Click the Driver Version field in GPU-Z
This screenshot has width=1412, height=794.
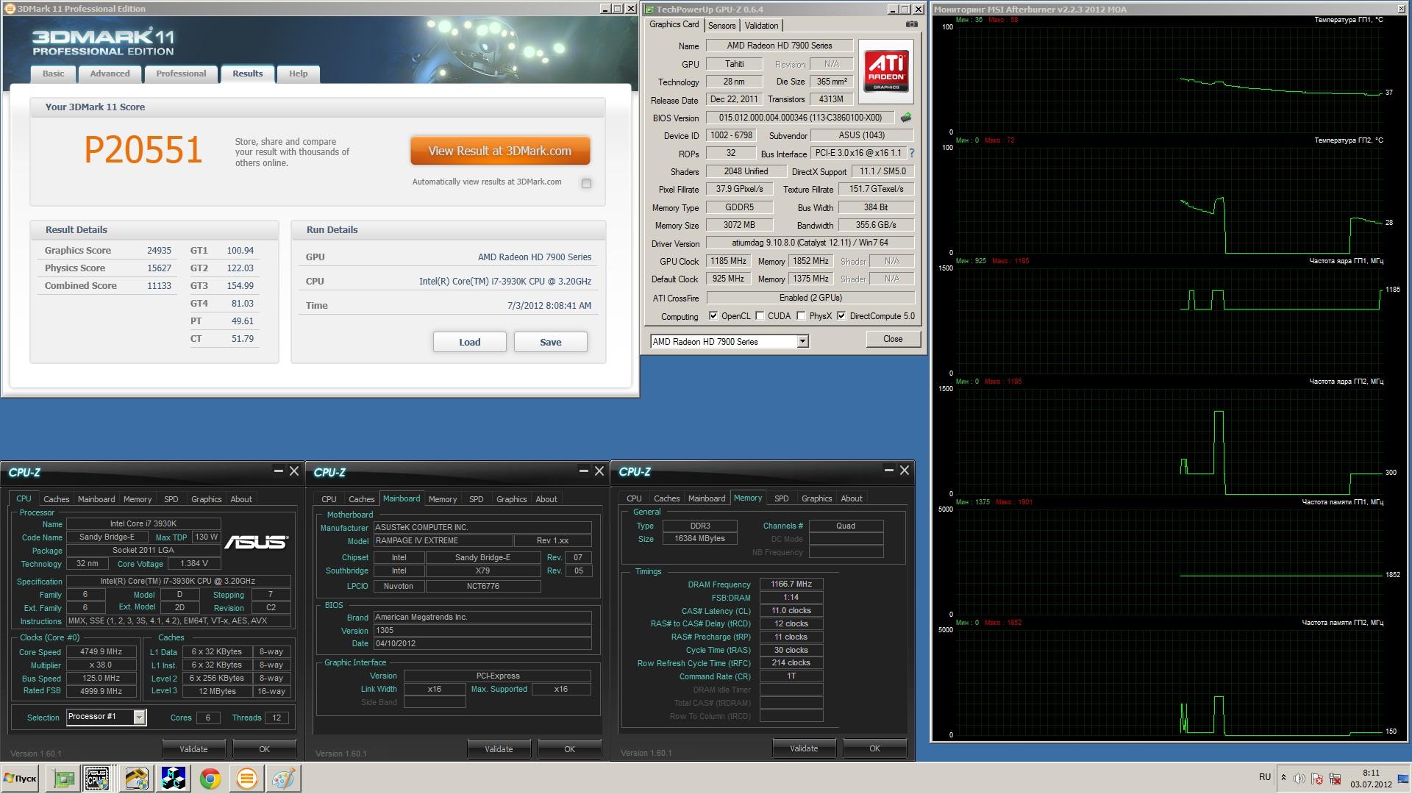coord(810,243)
